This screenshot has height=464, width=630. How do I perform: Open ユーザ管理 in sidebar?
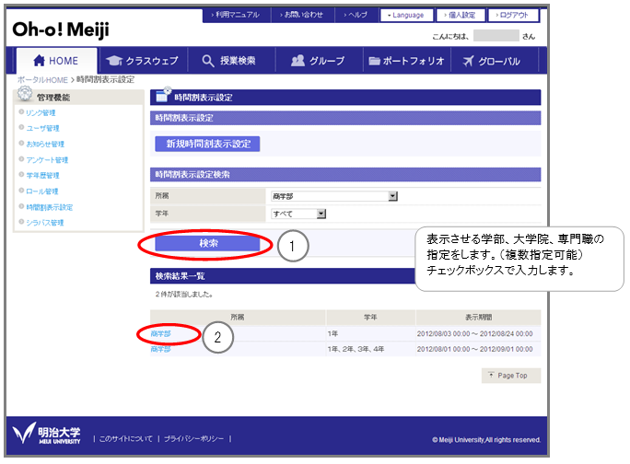(x=42, y=128)
